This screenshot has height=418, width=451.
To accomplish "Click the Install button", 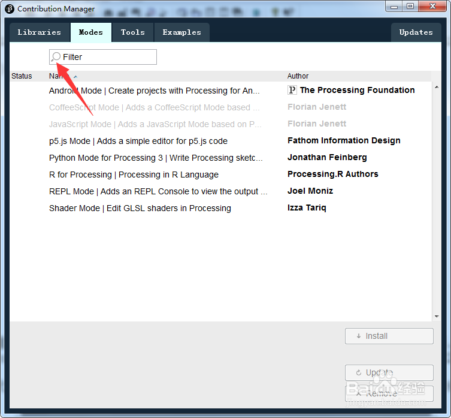I will pyautogui.click(x=389, y=336).
